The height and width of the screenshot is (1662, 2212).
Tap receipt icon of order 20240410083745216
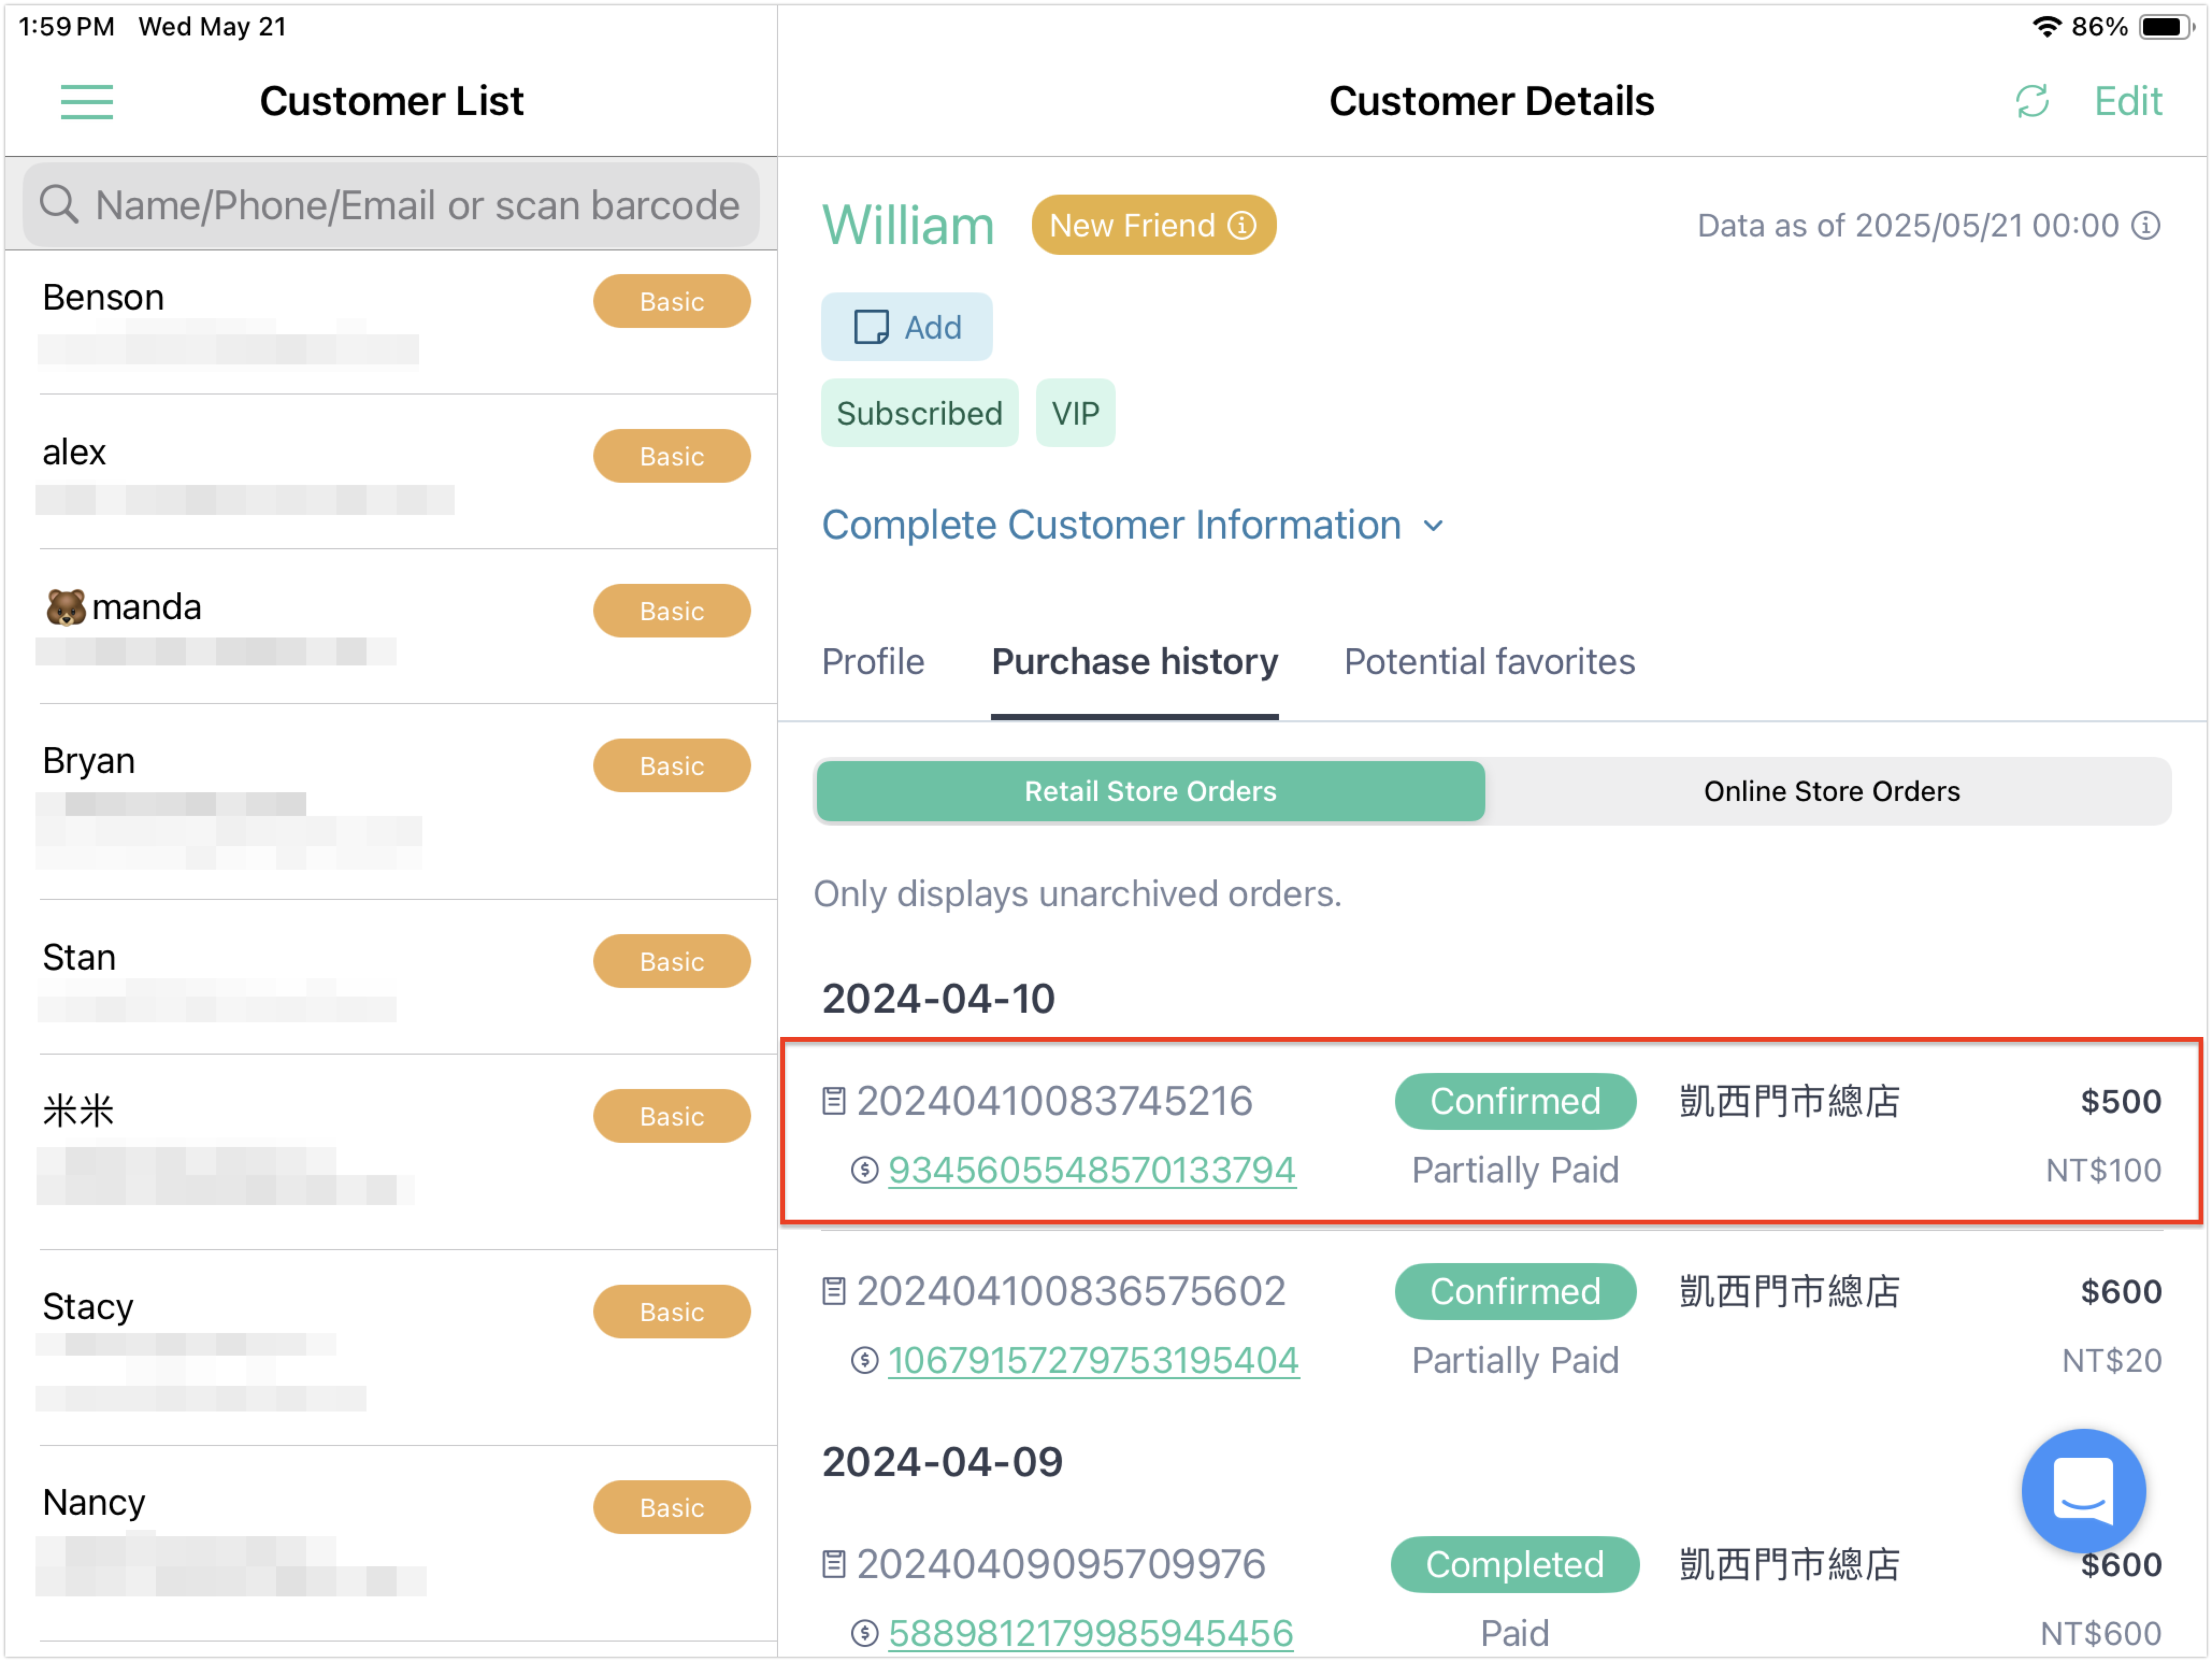(833, 1102)
